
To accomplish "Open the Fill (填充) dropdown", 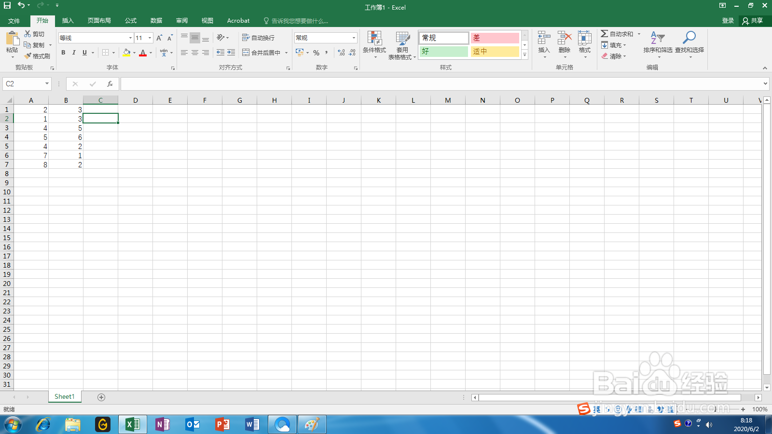I will pyautogui.click(x=614, y=45).
